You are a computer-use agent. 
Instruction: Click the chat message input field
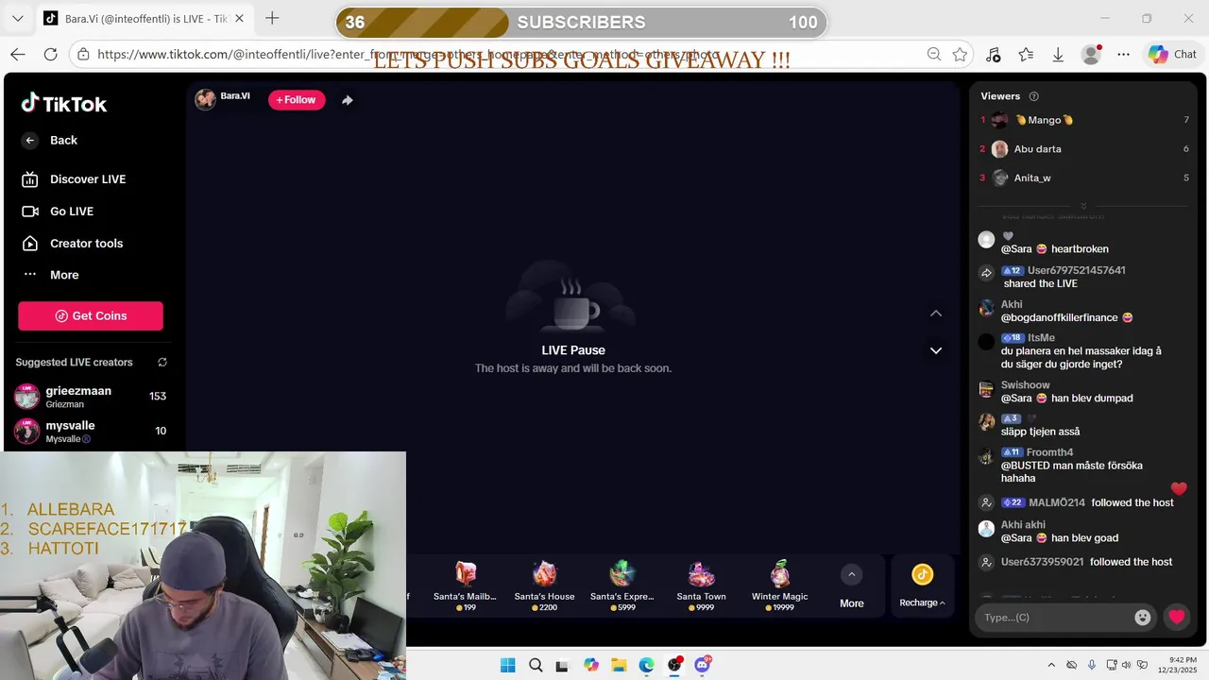coord(1054,617)
